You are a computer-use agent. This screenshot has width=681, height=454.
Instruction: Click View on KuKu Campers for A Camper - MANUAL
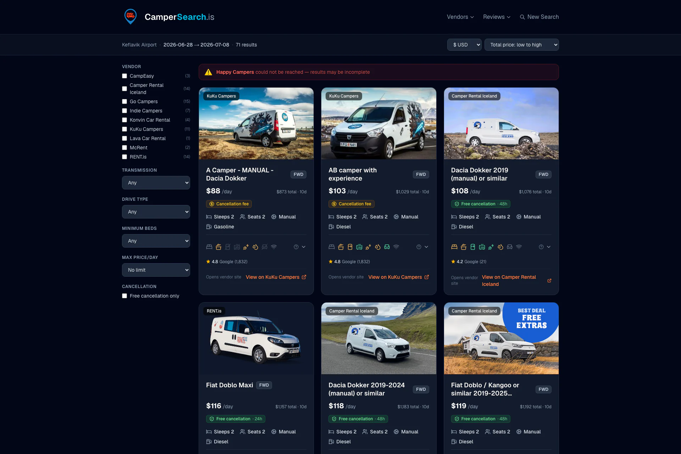pos(276,277)
